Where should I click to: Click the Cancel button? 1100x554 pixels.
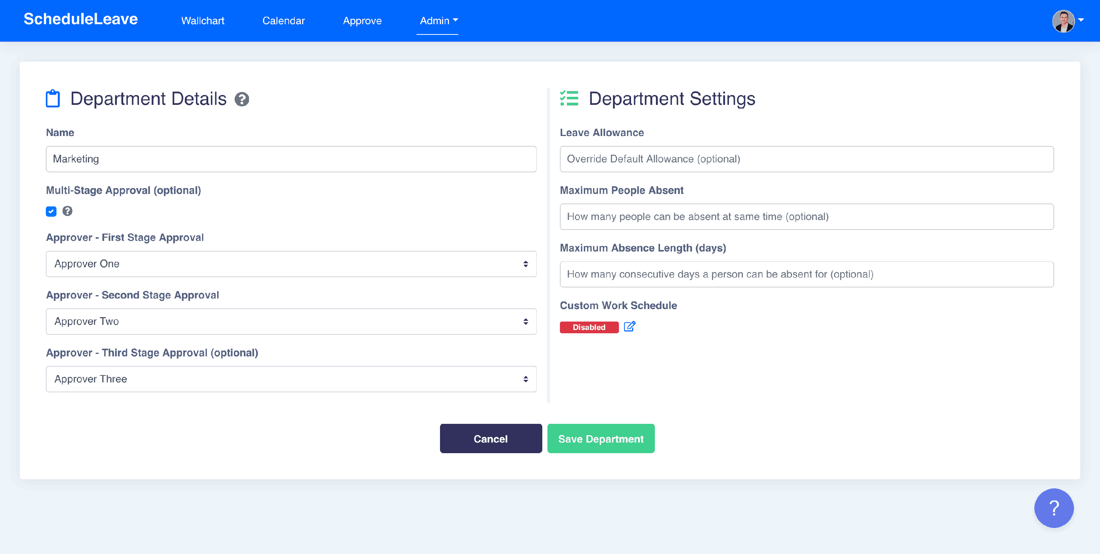click(x=490, y=439)
